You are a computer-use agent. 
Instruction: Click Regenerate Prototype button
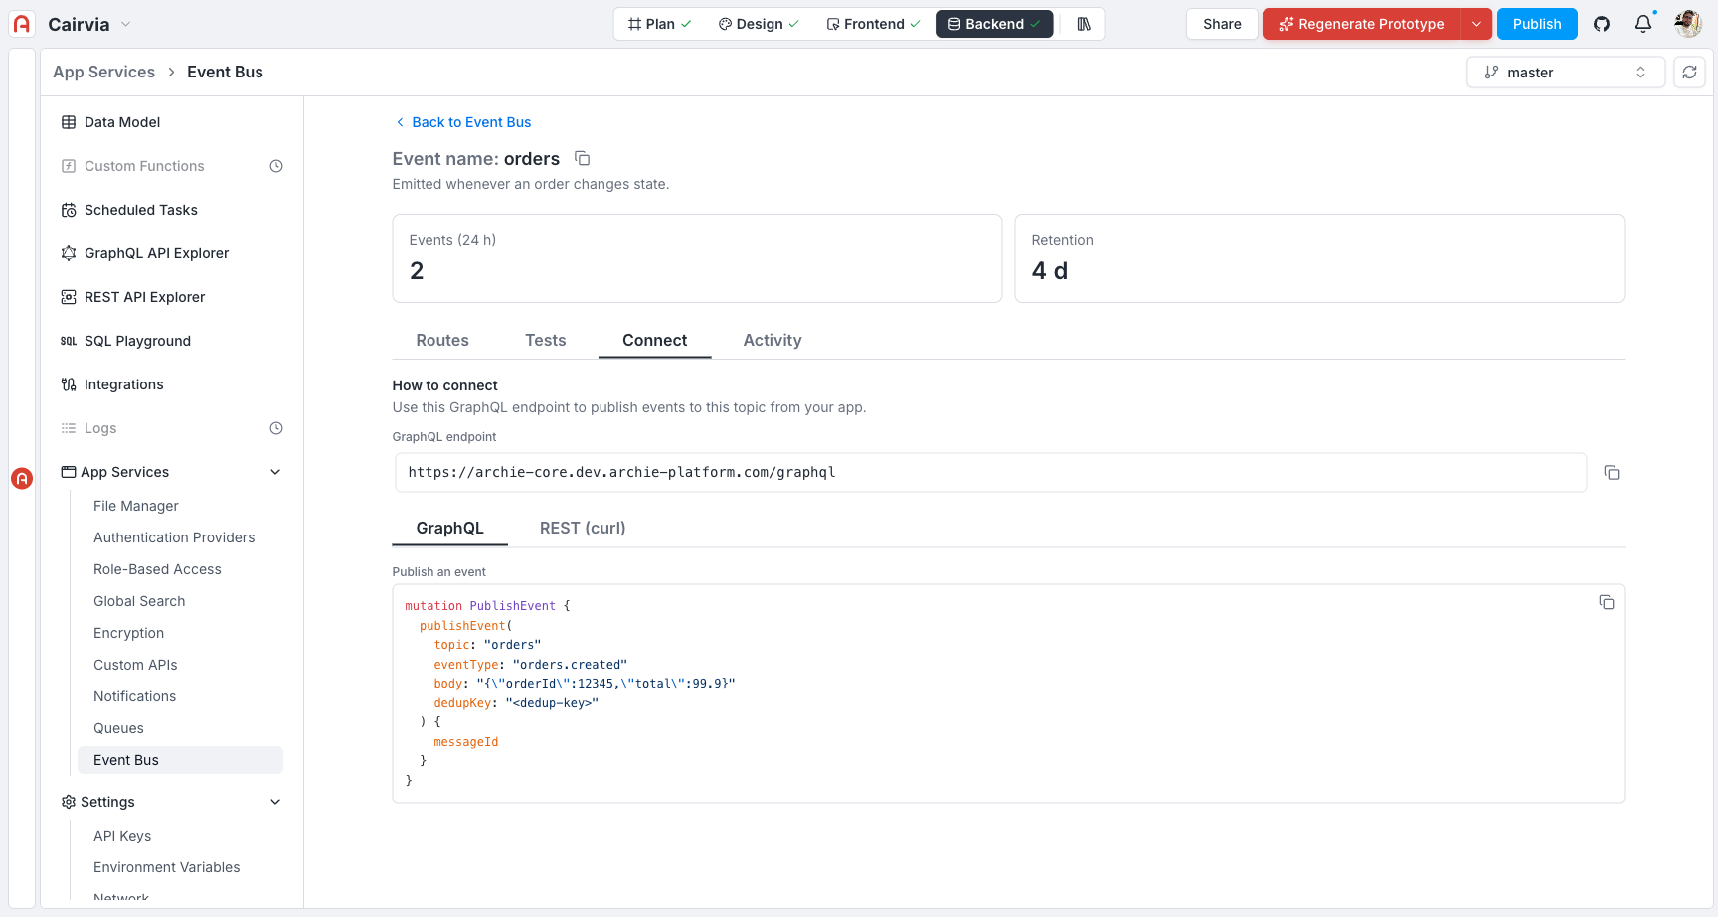[1361, 24]
